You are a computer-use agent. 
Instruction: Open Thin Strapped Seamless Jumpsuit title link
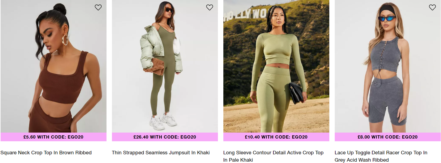pyautogui.click(x=161, y=153)
